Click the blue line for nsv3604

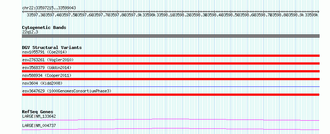(171, 86)
